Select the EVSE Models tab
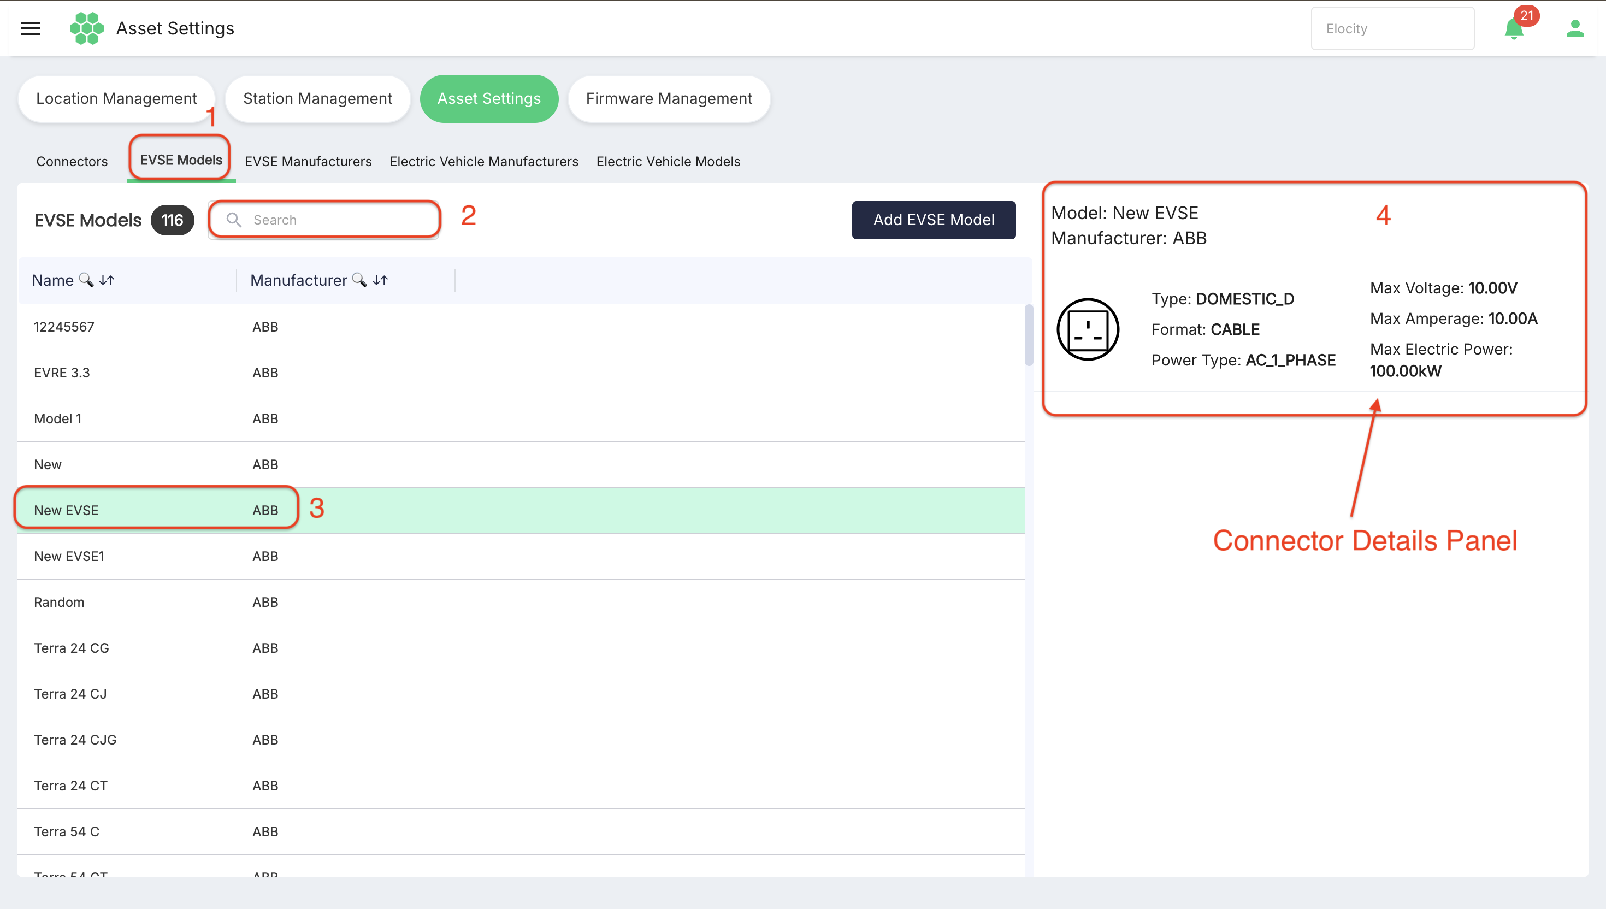The image size is (1606, 909). point(181,160)
